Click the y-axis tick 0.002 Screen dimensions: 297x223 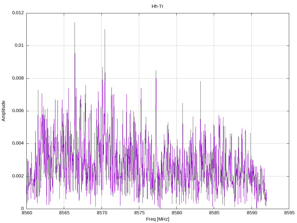click(x=18, y=176)
